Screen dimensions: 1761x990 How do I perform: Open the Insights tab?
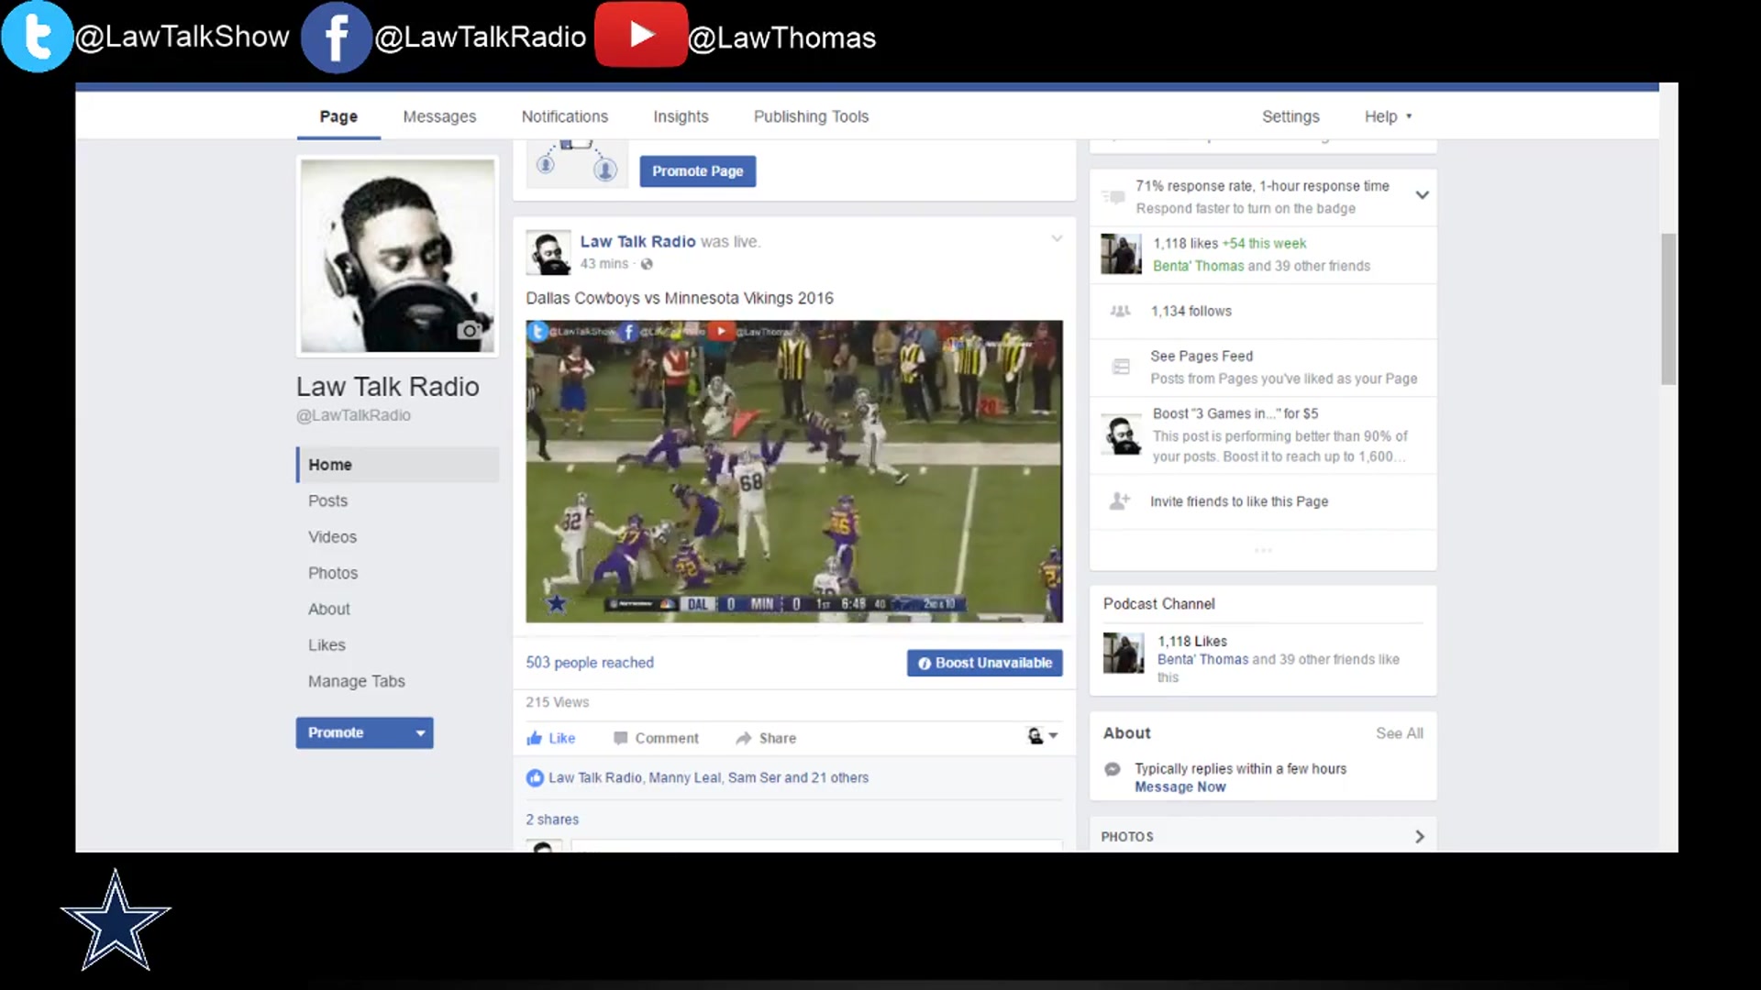(x=681, y=116)
